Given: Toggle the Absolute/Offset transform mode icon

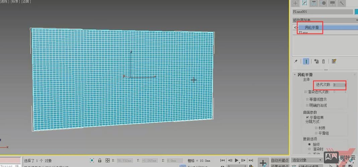Looking at the screenshot, I should pyautogui.click(x=108, y=160).
